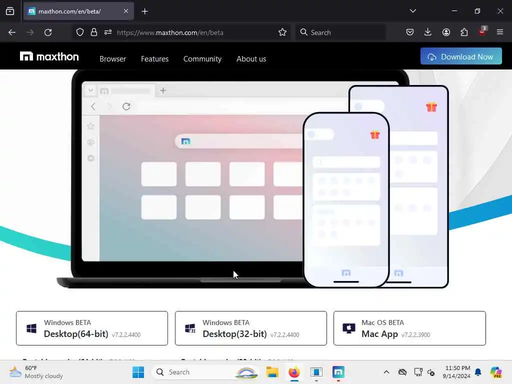The height and width of the screenshot is (384, 512).
Task: Reload the current page
Action: (x=48, y=32)
